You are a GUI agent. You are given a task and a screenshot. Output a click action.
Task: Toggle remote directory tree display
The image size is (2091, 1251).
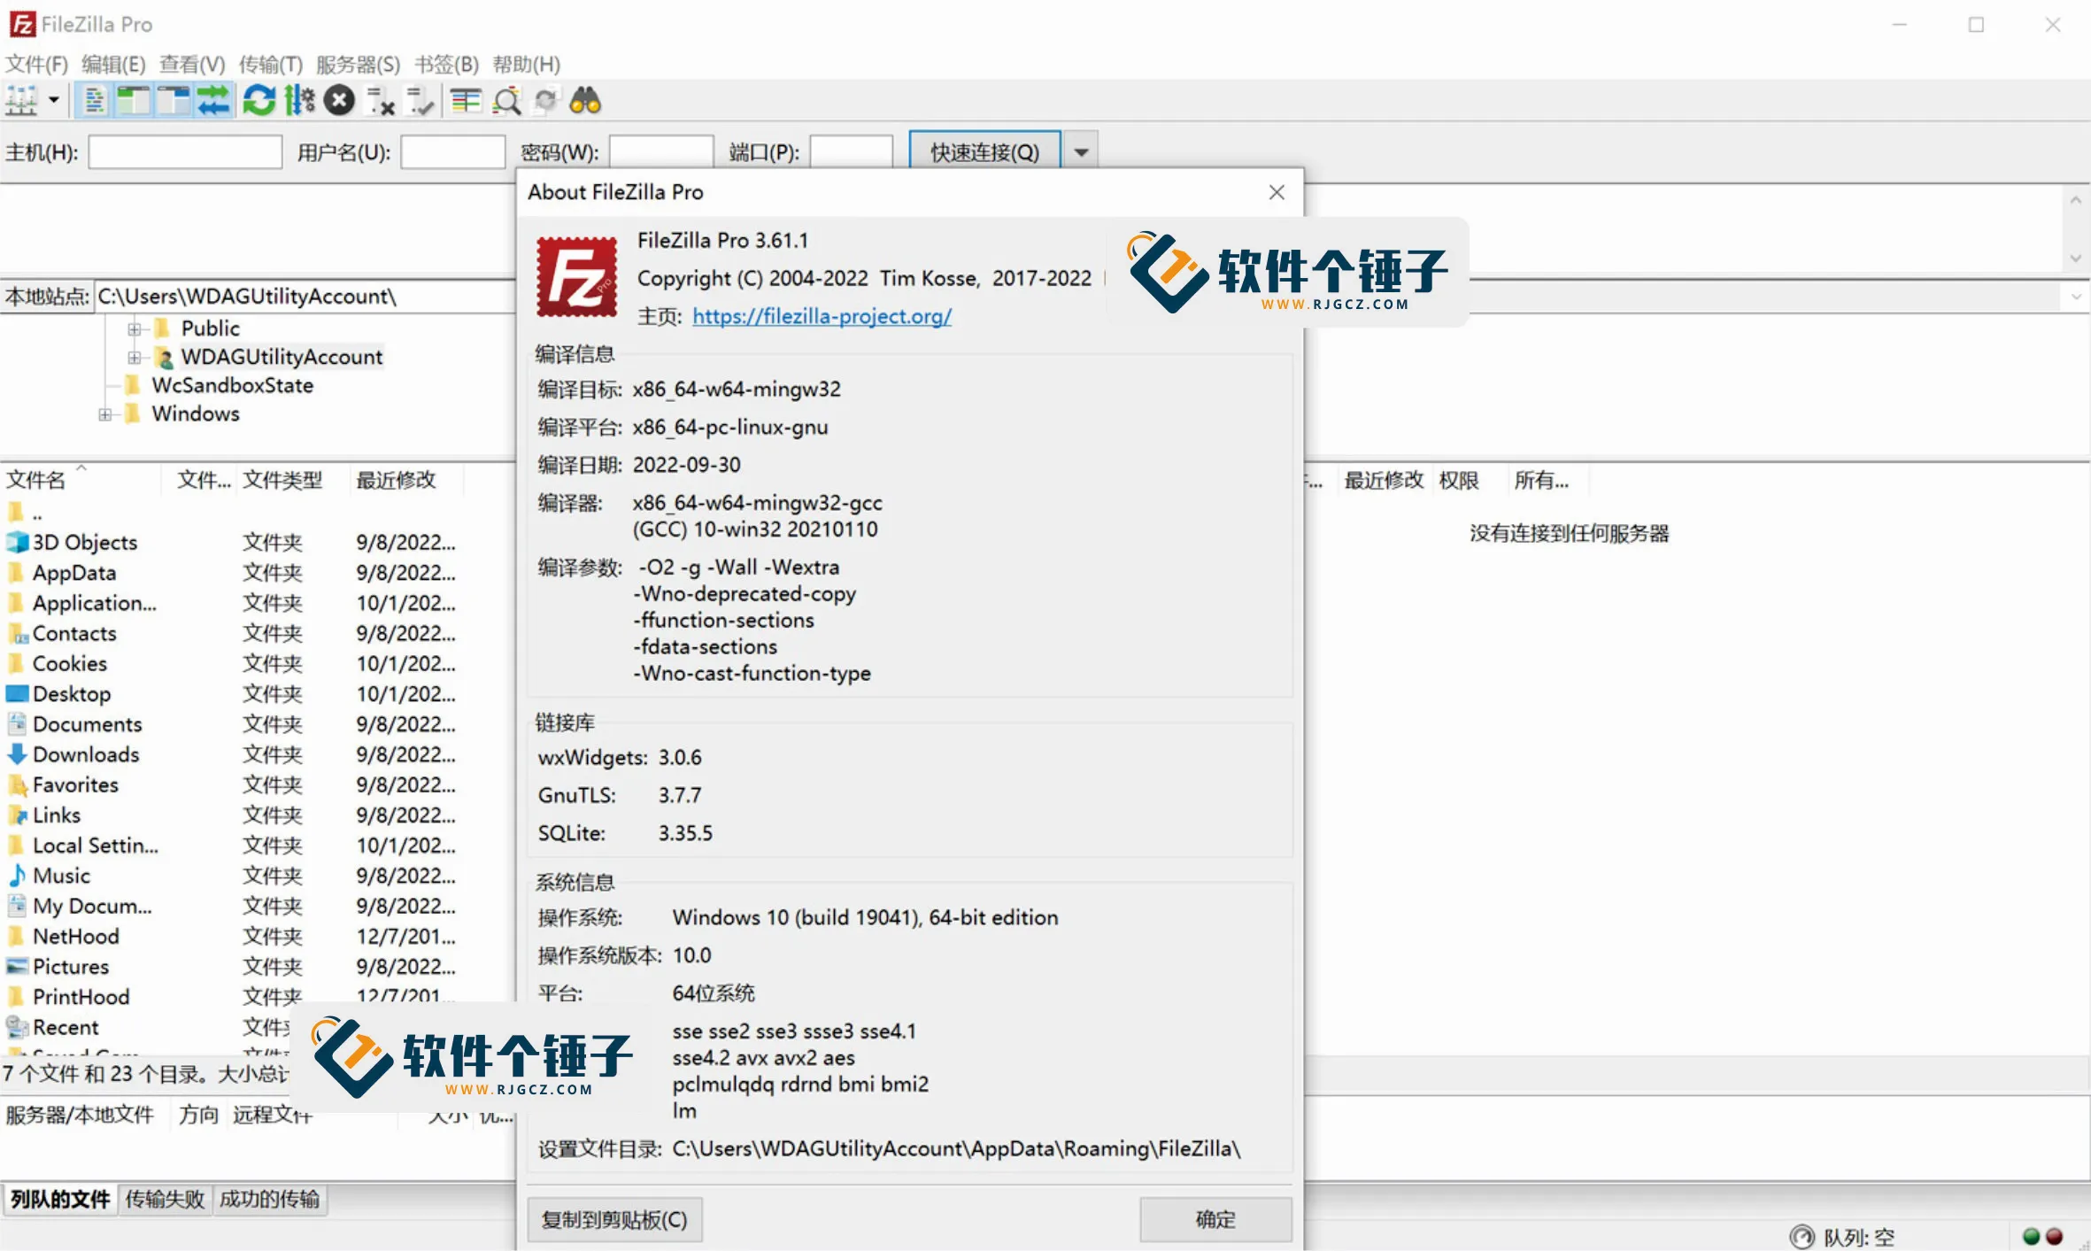[x=174, y=101]
